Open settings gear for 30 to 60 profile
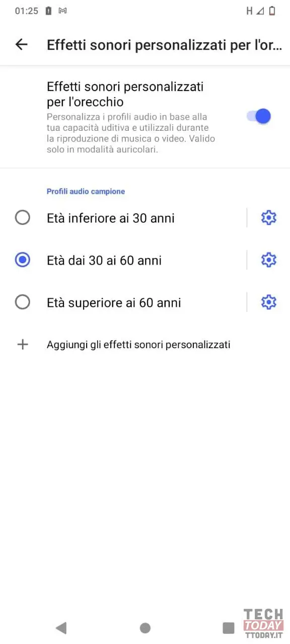 point(269,260)
